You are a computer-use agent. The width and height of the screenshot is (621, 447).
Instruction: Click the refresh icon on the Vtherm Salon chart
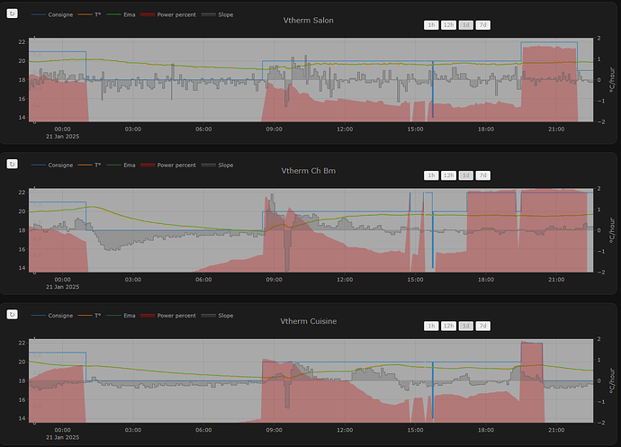tap(13, 14)
